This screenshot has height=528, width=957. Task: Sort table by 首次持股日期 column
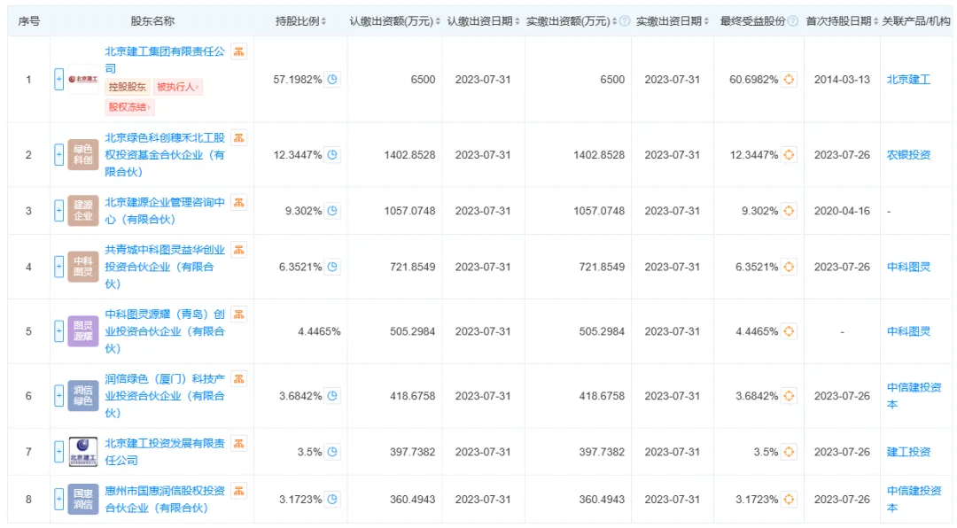click(875, 21)
